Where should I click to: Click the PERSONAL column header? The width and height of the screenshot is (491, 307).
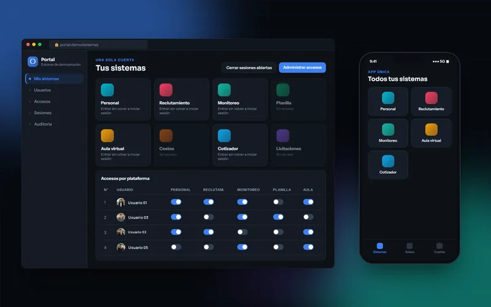pyautogui.click(x=180, y=190)
